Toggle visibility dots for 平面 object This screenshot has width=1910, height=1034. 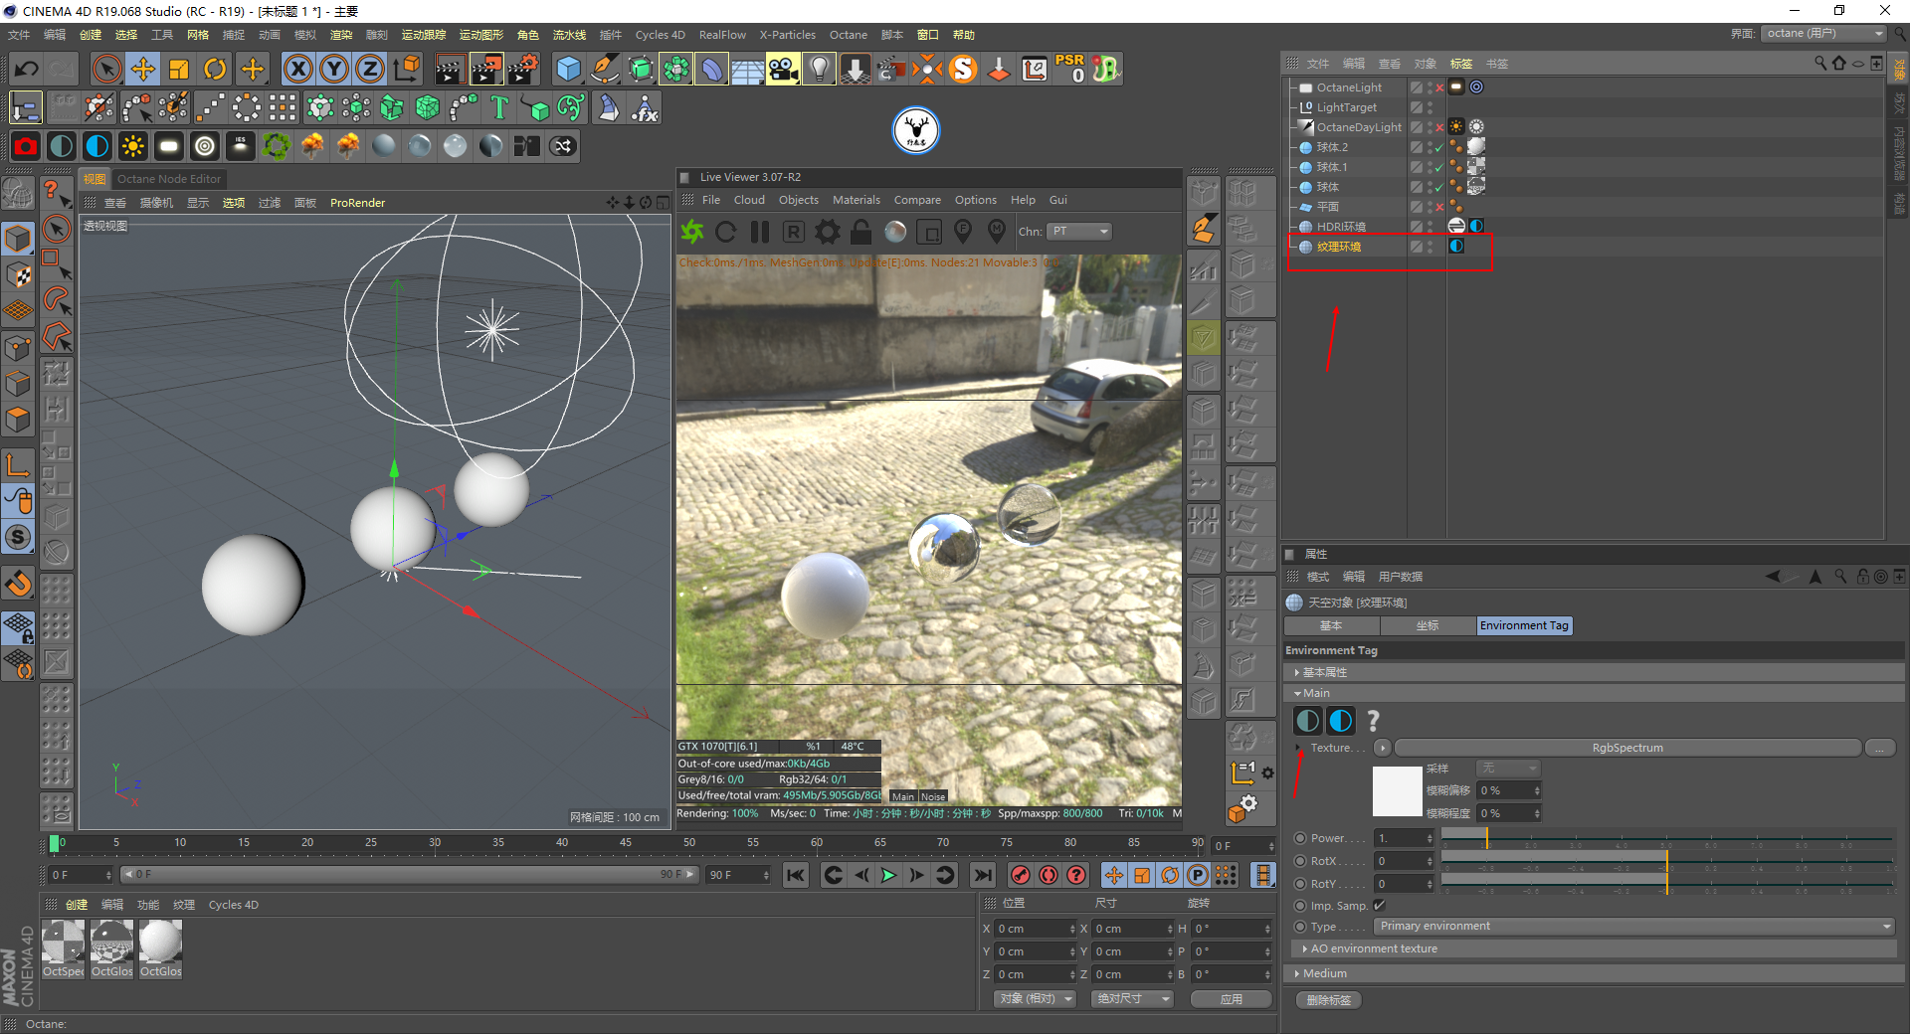tap(1431, 207)
